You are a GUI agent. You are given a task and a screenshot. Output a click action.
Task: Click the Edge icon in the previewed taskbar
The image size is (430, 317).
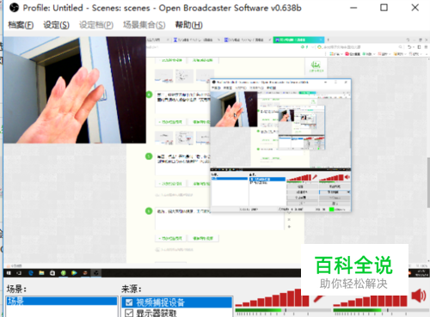(31, 273)
